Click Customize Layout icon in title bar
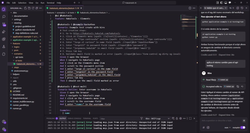This screenshot has height=133, width=250. click(218, 3)
